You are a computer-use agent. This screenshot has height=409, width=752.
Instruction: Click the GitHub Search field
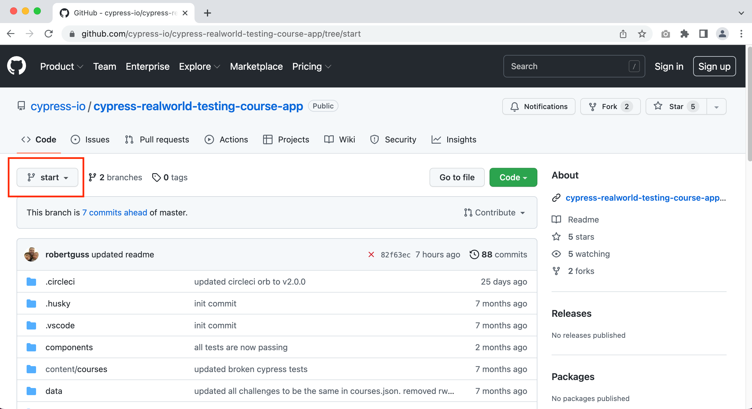click(568, 66)
